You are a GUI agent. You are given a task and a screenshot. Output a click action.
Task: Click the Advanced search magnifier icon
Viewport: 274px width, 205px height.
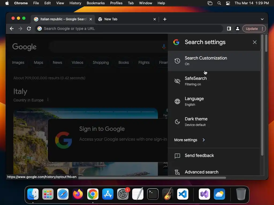pos(177,172)
